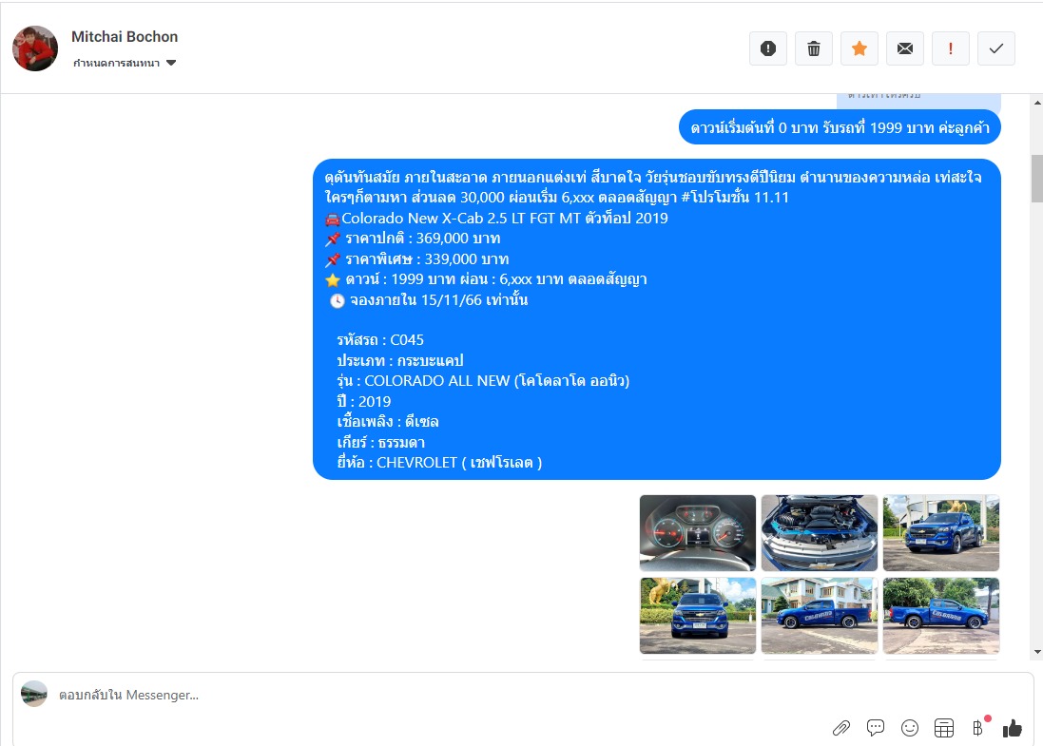The height and width of the screenshot is (746, 1043).
Task: Attach a file with the paperclip icon
Action: point(841,728)
